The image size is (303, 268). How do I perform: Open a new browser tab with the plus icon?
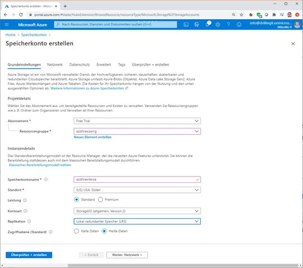[65, 6]
